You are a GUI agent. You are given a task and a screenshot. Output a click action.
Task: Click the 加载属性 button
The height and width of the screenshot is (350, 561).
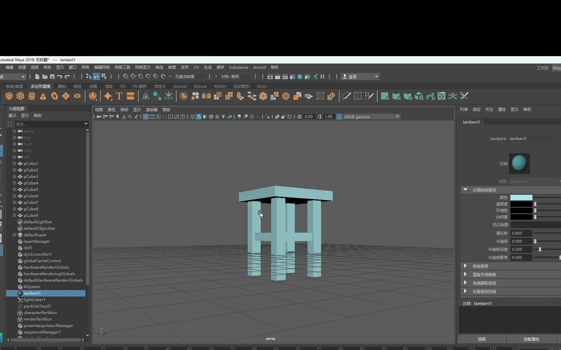(531, 339)
